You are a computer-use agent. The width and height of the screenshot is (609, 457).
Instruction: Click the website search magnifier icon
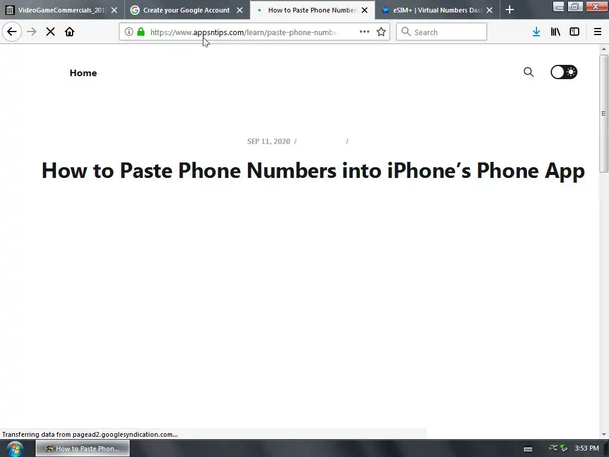coord(529,72)
